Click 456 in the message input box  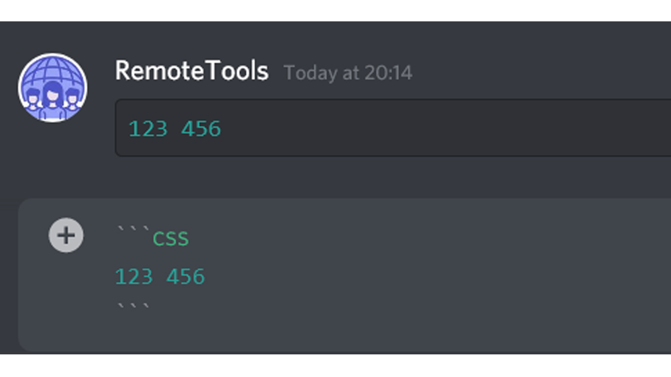(186, 276)
